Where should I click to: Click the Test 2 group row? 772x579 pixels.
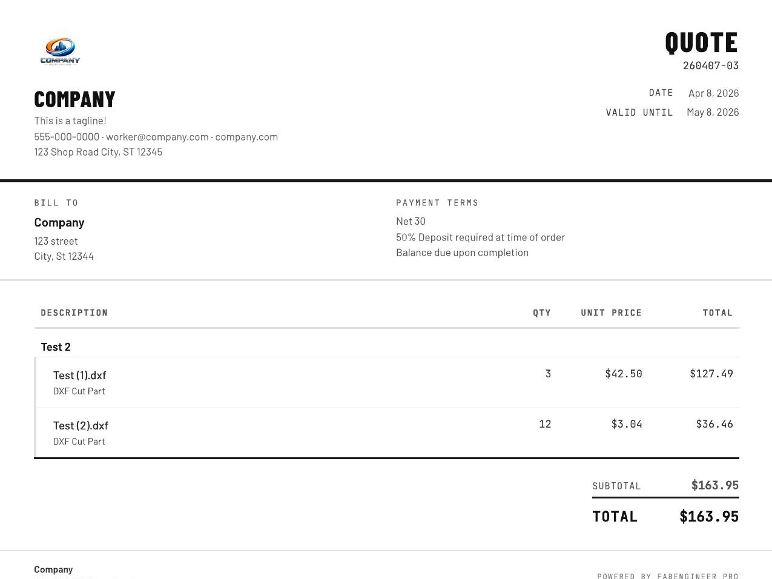[x=56, y=347]
